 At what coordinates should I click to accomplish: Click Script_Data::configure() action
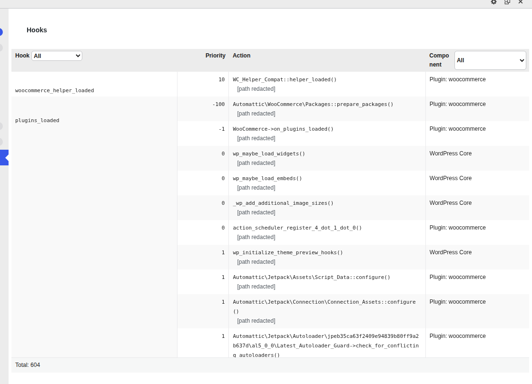coord(312,278)
